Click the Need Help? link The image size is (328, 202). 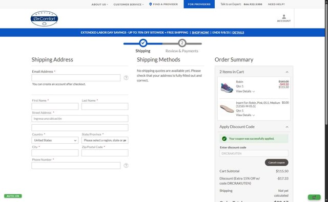pyautogui.click(x=276, y=4)
